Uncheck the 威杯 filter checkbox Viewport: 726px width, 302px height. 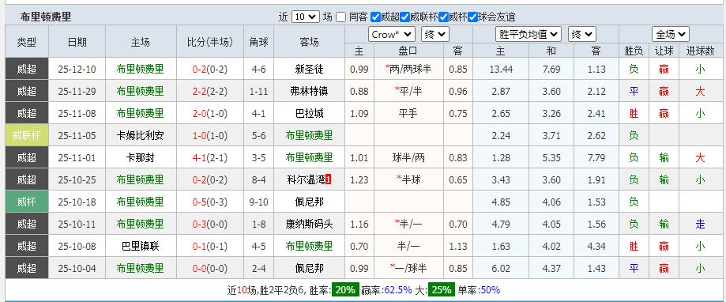pyautogui.click(x=443, y=17)
